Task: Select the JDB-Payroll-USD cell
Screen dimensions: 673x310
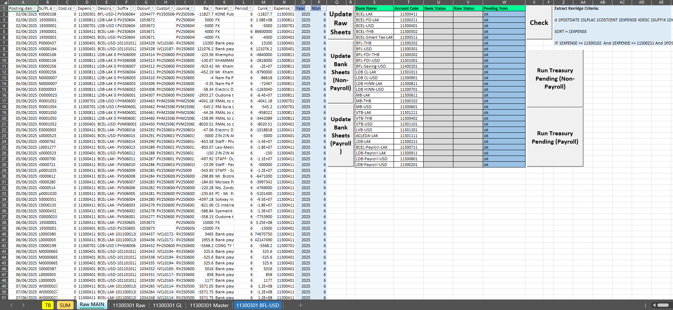Action: click(374, 165)
